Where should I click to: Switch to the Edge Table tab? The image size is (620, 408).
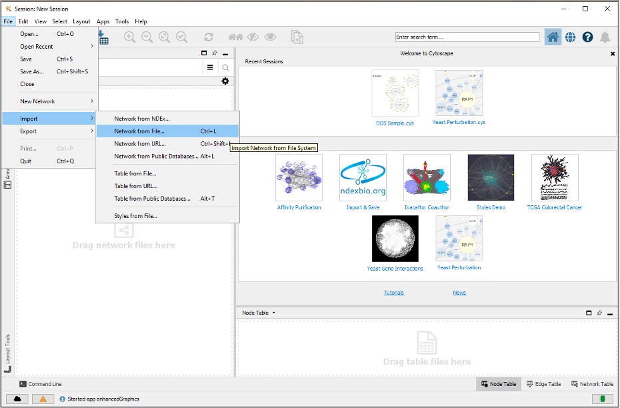pyautogui.click(x=544, y=384)
